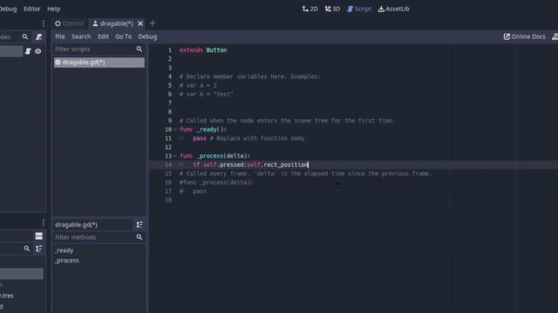Close the dragable(*) scene tab
Viewport: 558px width, 313px height.
pyautogui.click(x=140, y=23)
